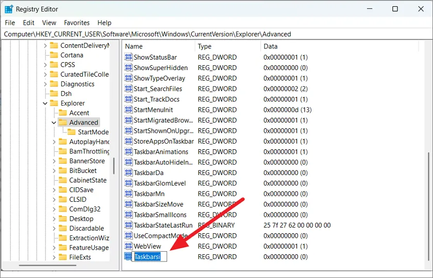
Task: Expand the BannerStore key
Action: click(54, 161)
